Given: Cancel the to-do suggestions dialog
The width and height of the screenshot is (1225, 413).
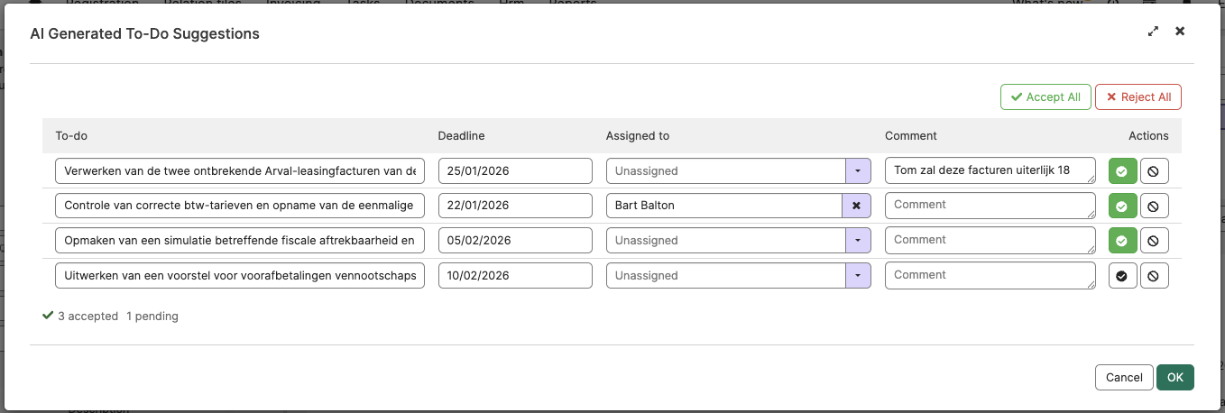Looking at the screenshot, I should [1124, 378].
